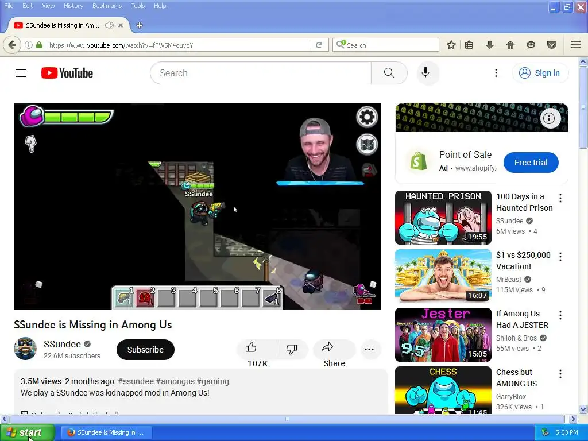Open options for 100 Days in a Haunted Prison

pos(560,198)
